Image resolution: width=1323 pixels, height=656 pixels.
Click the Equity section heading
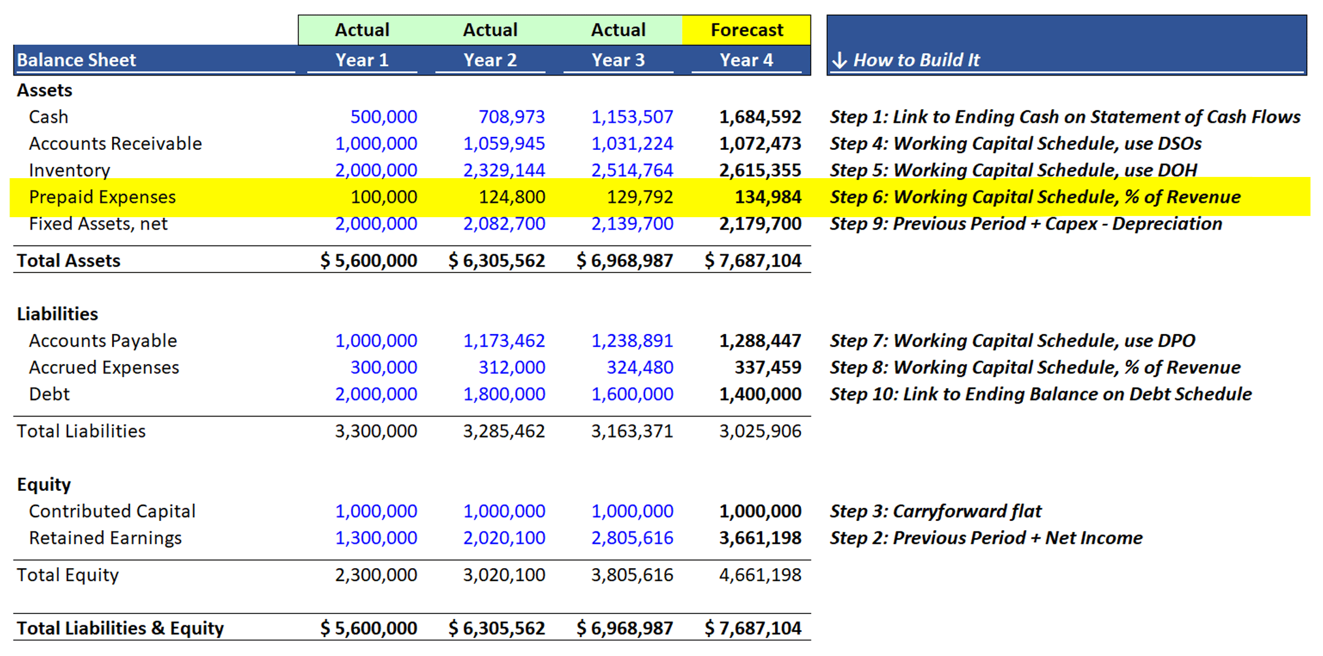click(44, 484)
